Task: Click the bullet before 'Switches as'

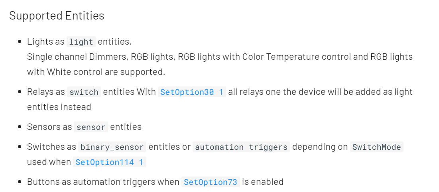Action: point(20,147)
